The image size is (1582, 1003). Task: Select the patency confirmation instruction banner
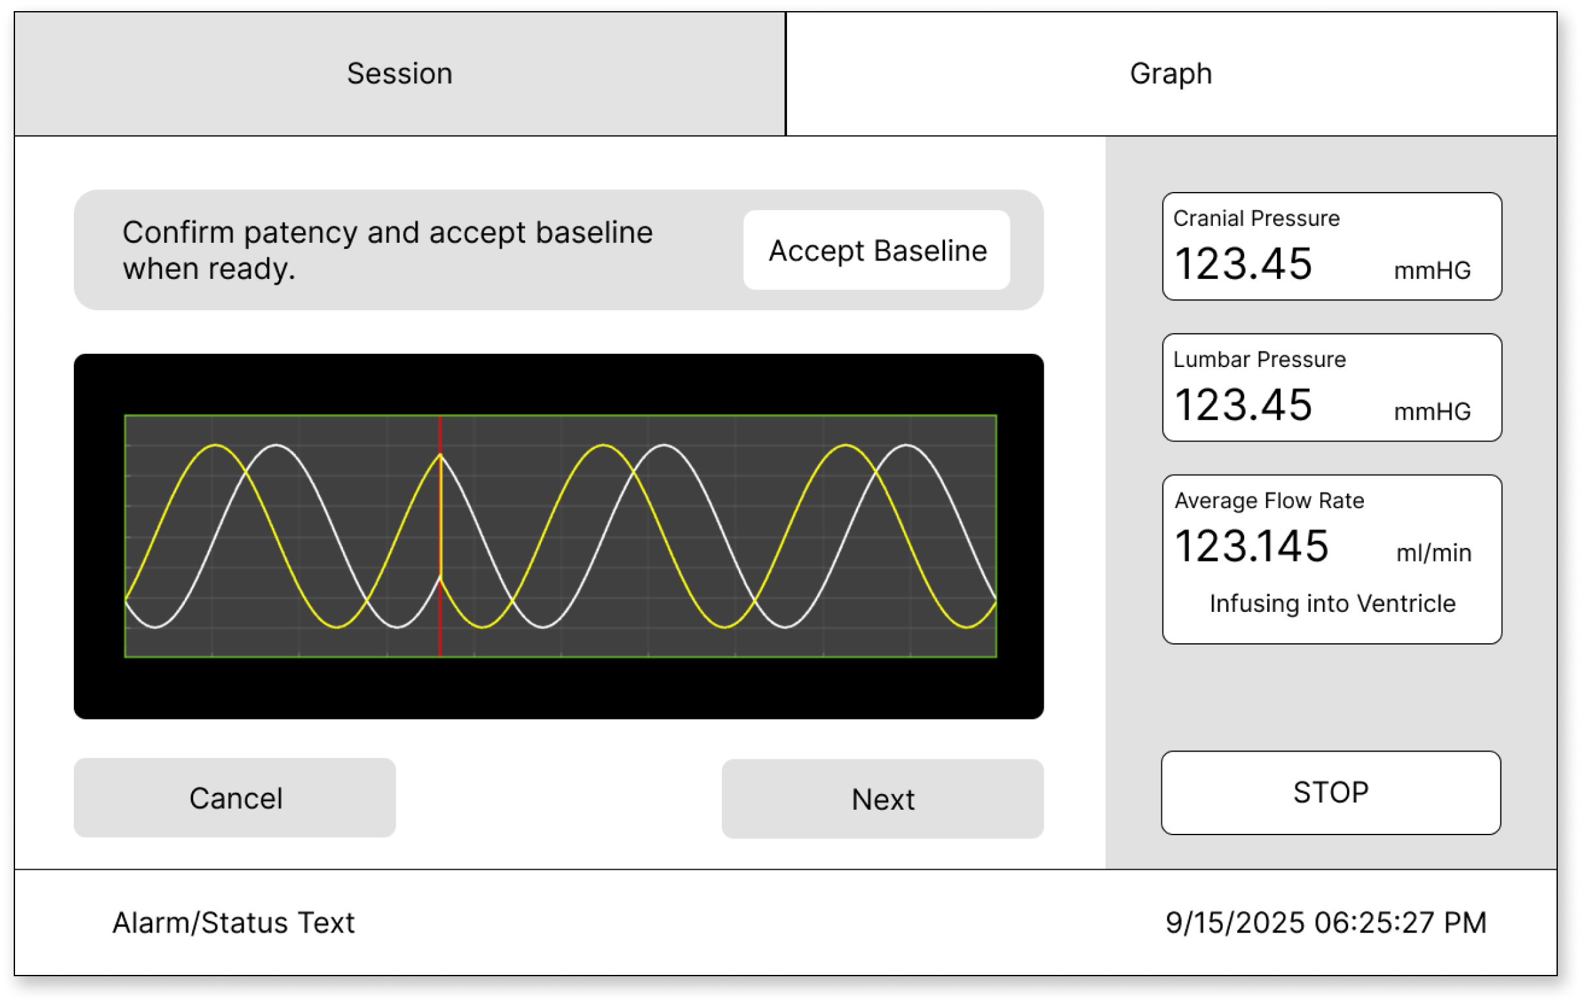click(x=387, y=249)
